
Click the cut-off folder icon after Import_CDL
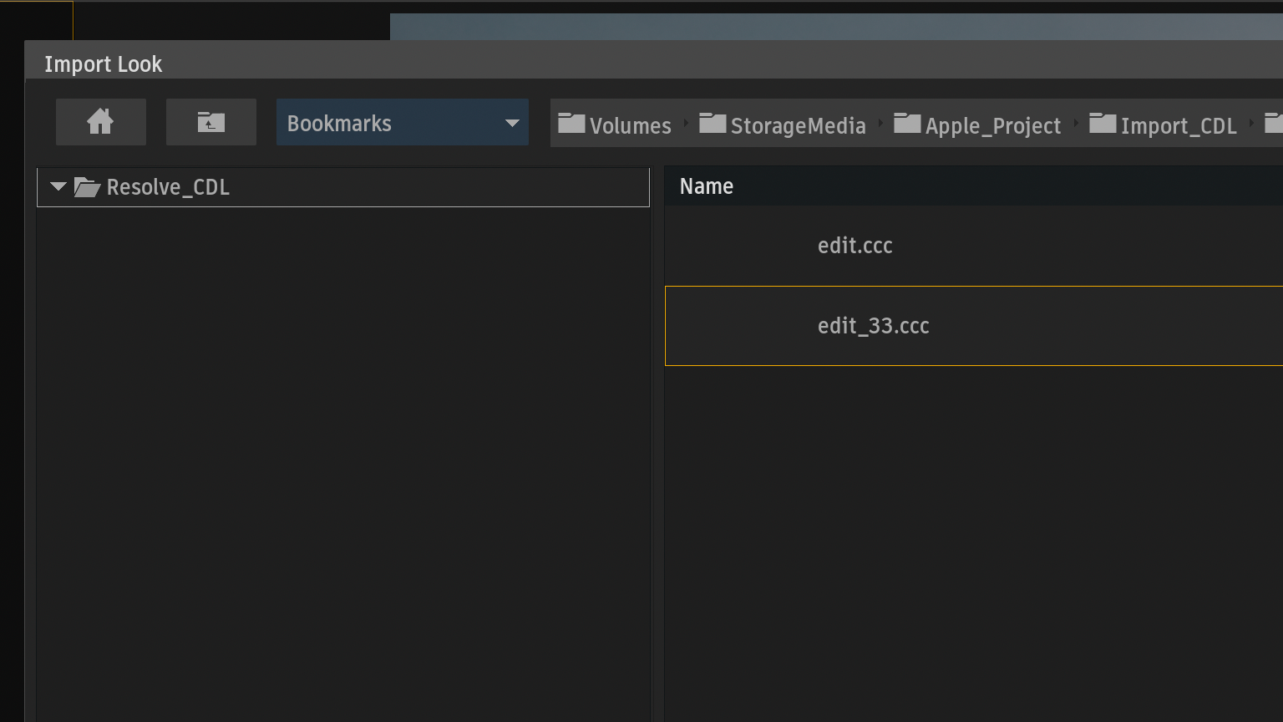click(1274, 124)
